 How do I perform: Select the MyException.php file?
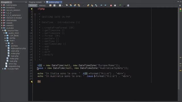pos(18,48)
